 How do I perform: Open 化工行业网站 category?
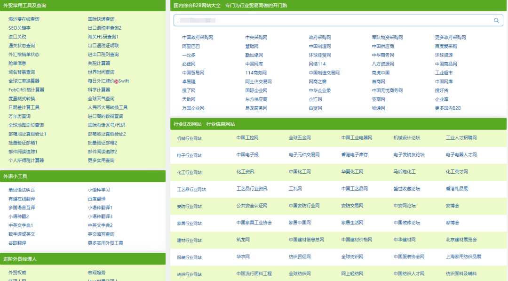tap(189, 172)
